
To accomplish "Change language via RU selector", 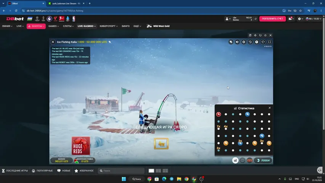I will click(x=314, y=19).
